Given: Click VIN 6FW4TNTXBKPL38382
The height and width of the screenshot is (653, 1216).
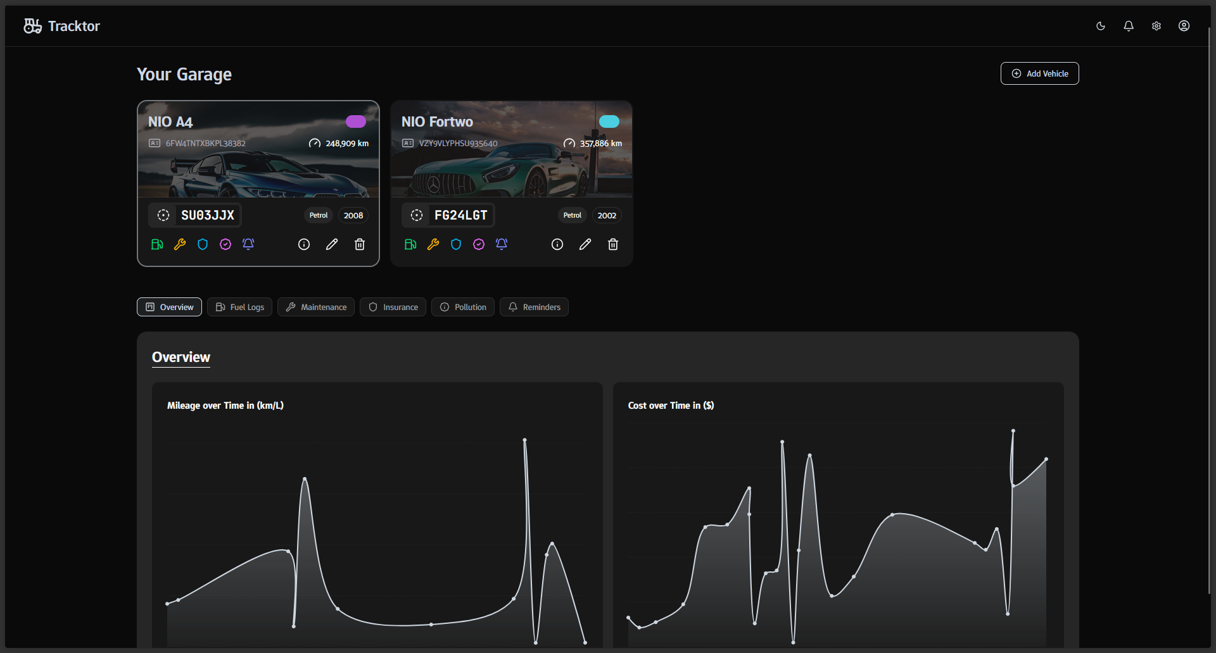Looking at the screenshot, I should click(x=205, y=144).
